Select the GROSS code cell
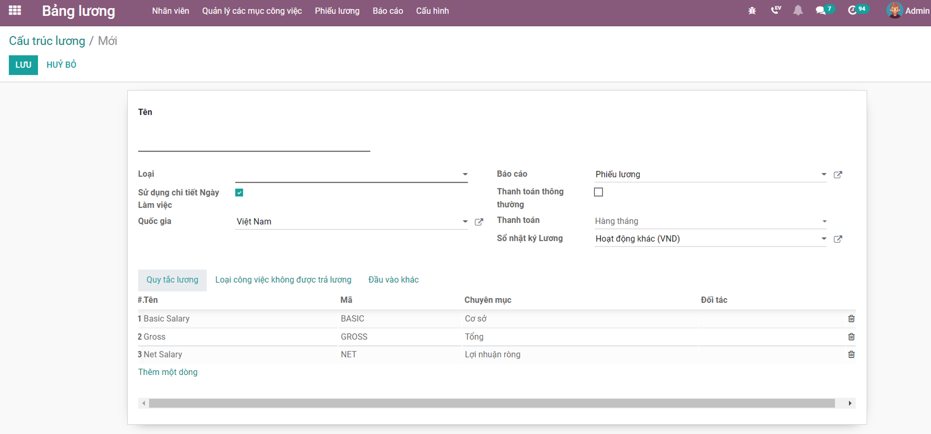This screenshot has width=931, height=434. pyautogui.click(x=400, y=337)
